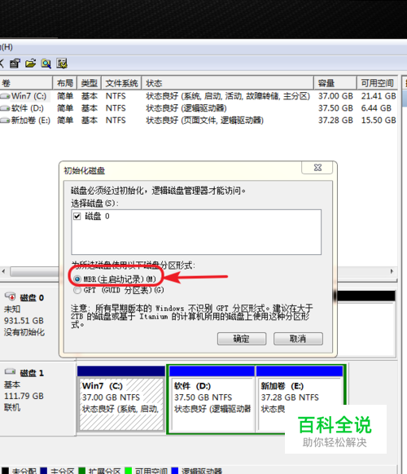Click the settings list toolbar icon
Screen dimensions: 407x474
(62, 64)
